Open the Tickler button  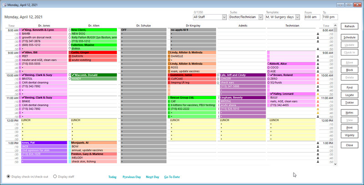[349, 103]
